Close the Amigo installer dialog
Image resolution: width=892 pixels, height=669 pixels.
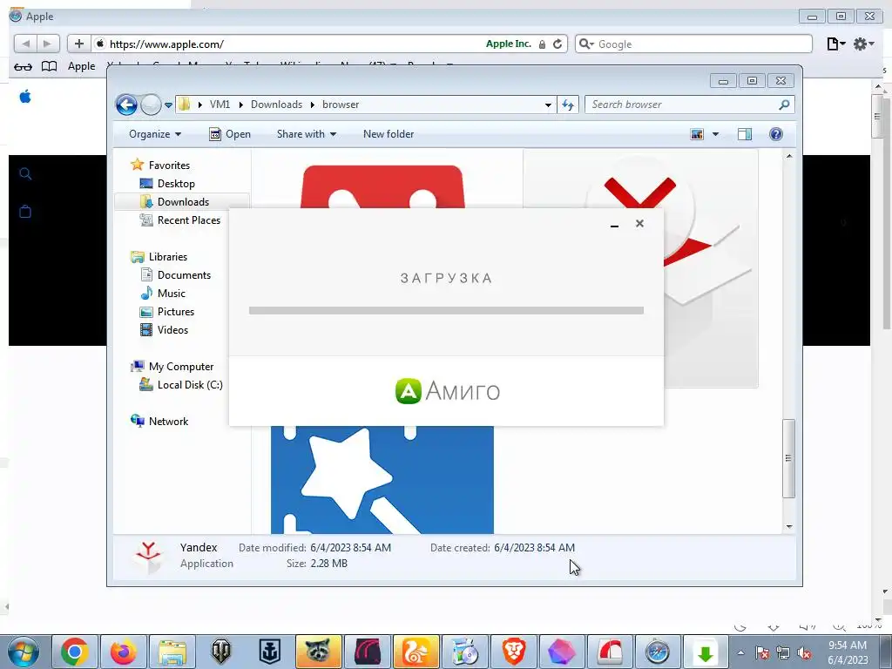[x=639, y=224]
